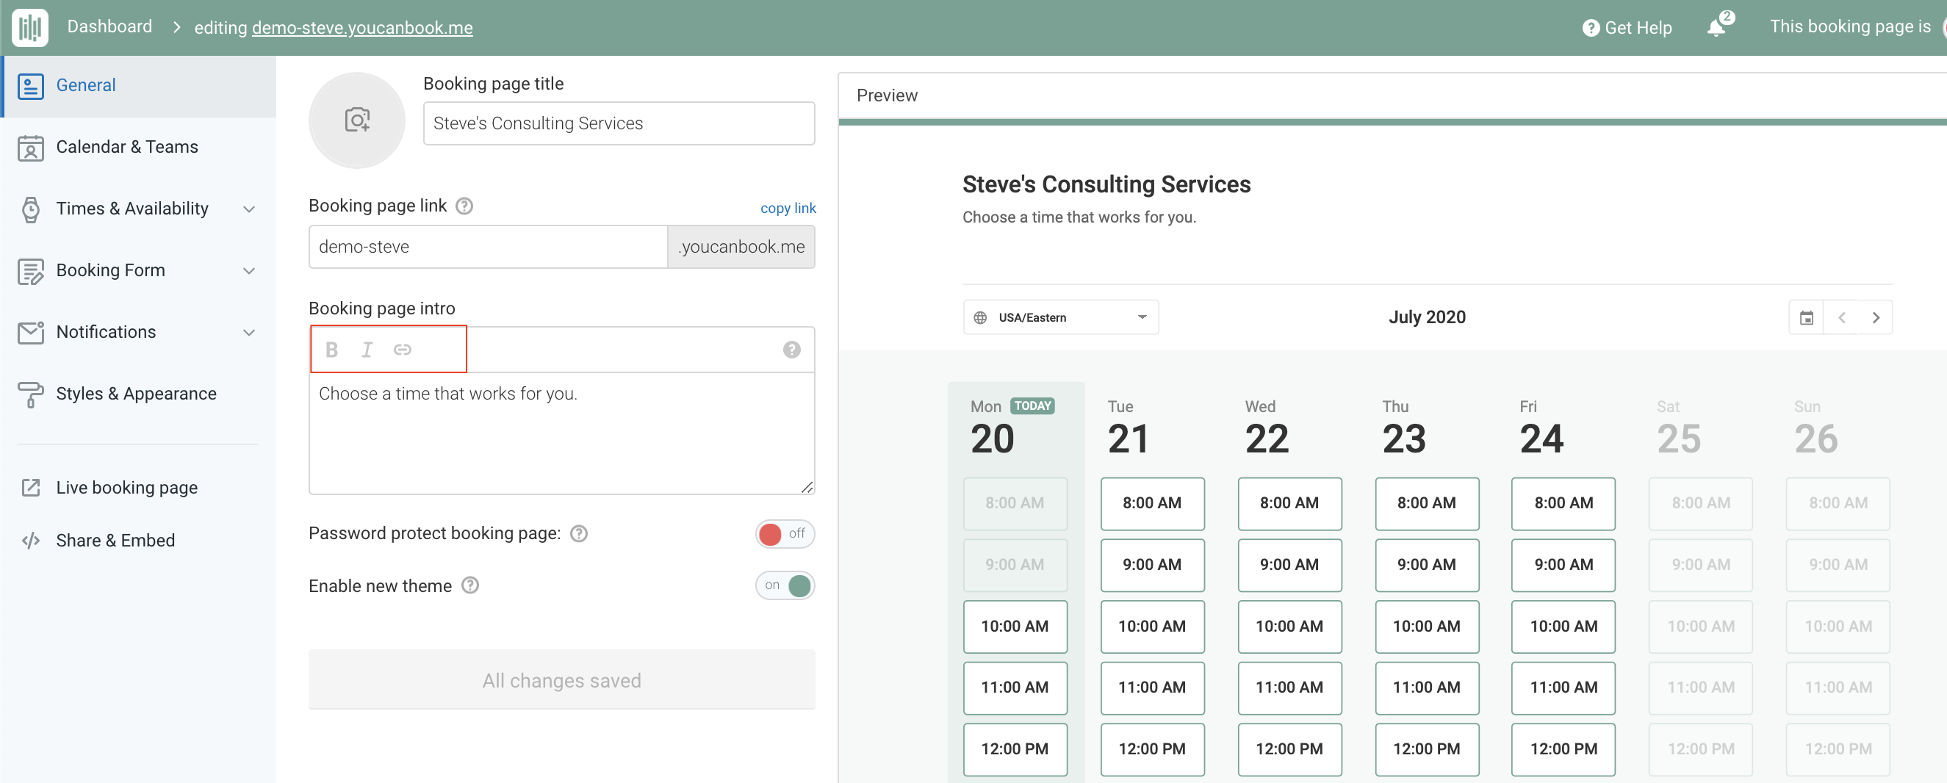Click the Times & Availability watch icon

coord(30,209)
